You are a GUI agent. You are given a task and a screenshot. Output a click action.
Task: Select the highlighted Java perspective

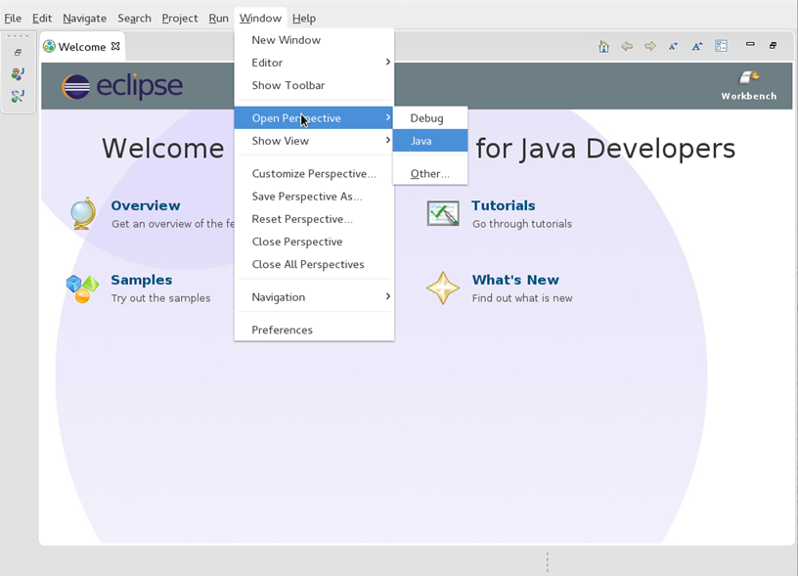tap(430, 141)
